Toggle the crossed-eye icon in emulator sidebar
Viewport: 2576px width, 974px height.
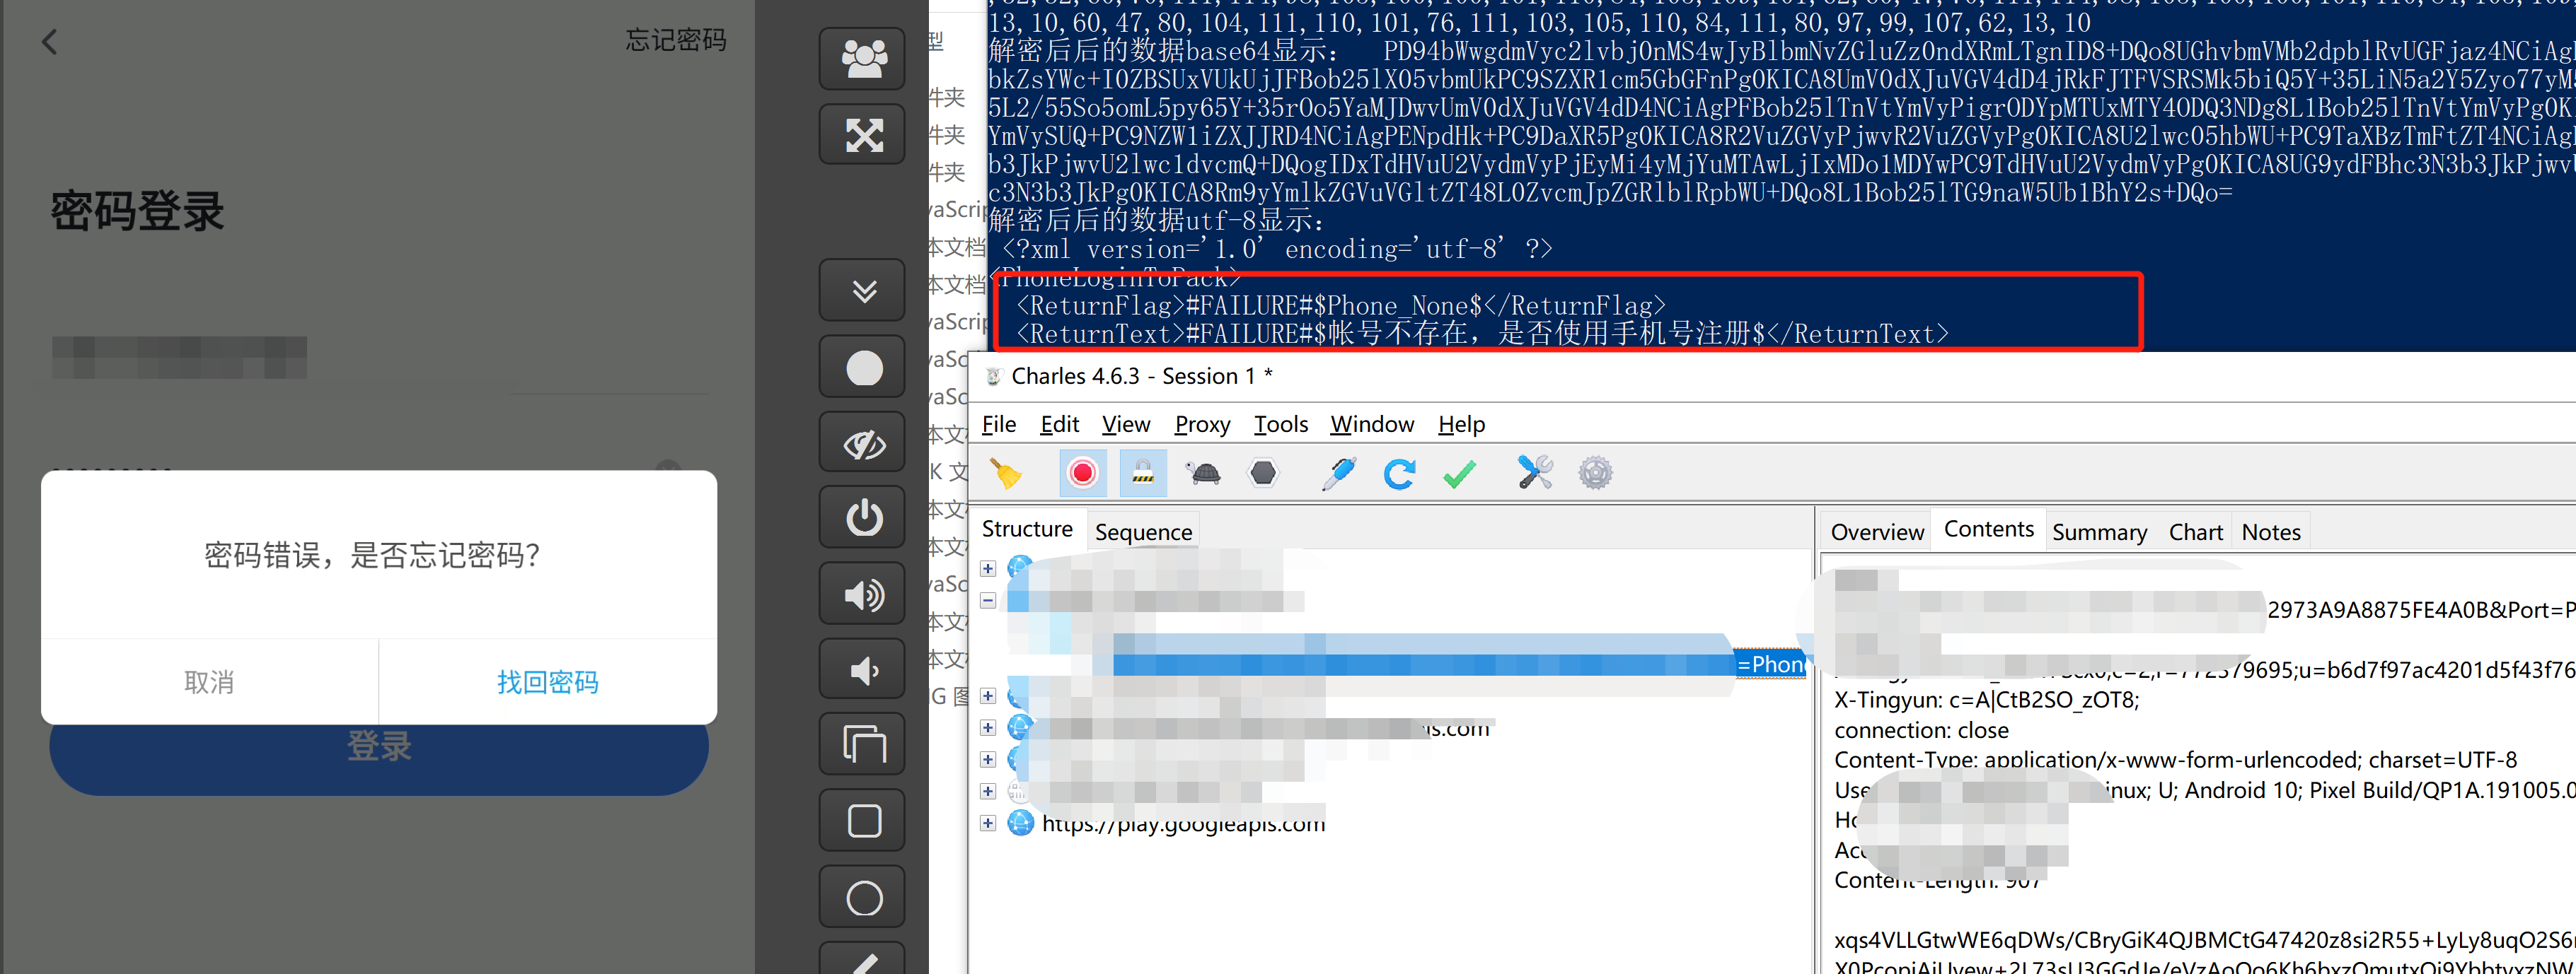click(x=862, y=442)
